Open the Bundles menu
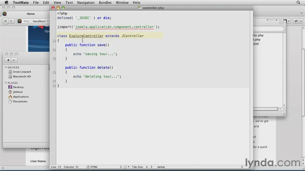 [x=105, y=3]
